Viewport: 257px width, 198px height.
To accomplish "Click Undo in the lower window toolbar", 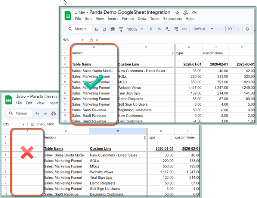I will point(37,114).
